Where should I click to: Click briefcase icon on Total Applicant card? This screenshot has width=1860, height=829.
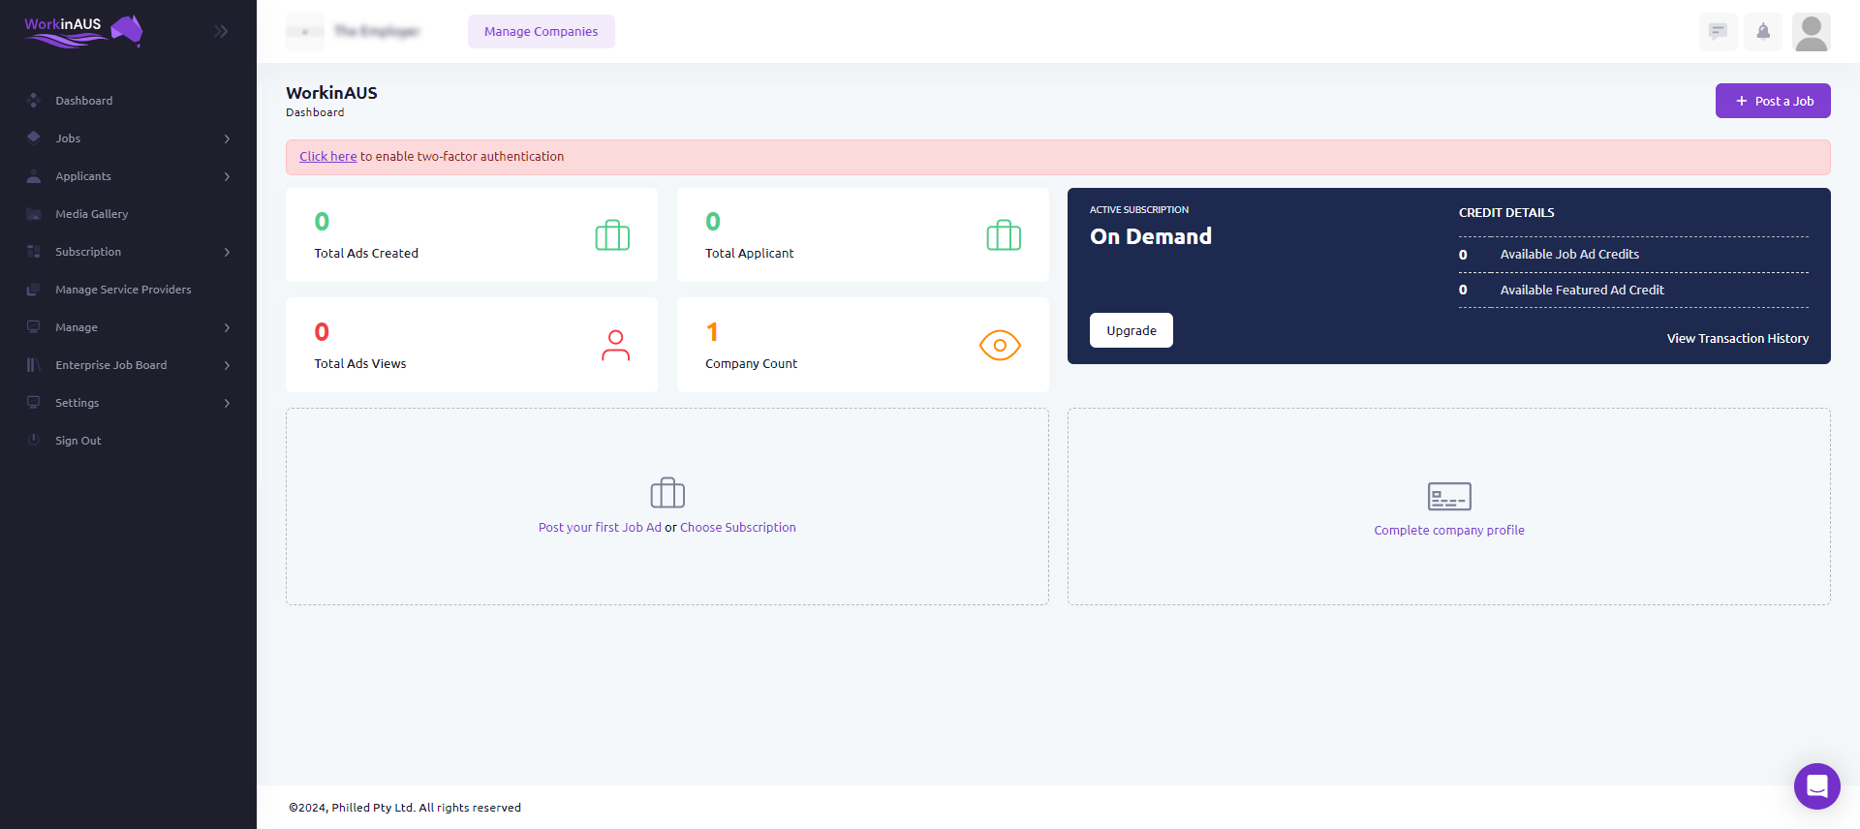pyautogui.click(x=1004, y=235)
